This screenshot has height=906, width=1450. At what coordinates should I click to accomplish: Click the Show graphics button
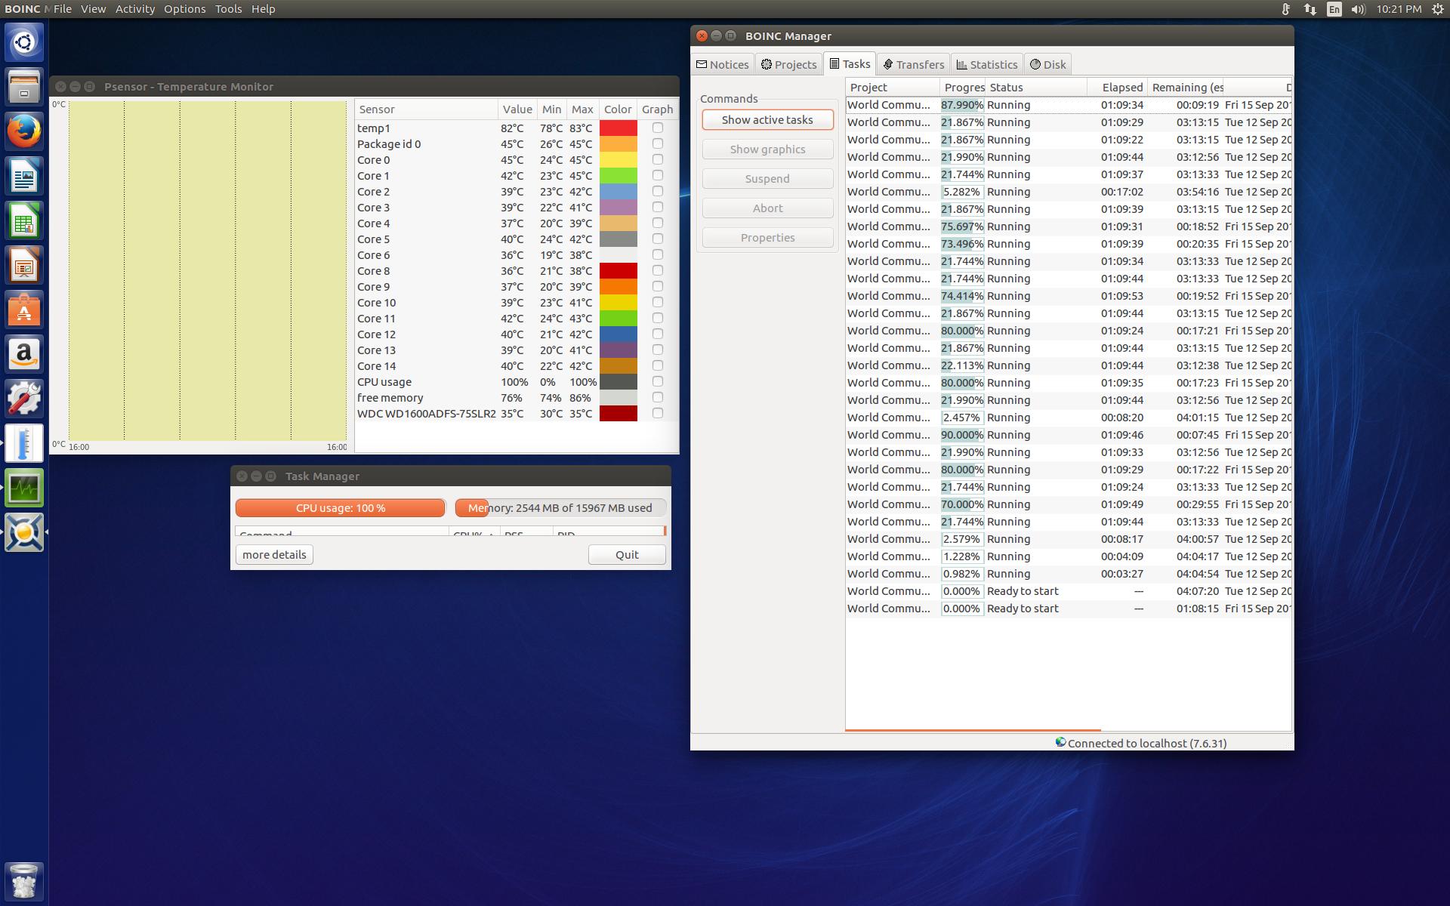[767, 149]
